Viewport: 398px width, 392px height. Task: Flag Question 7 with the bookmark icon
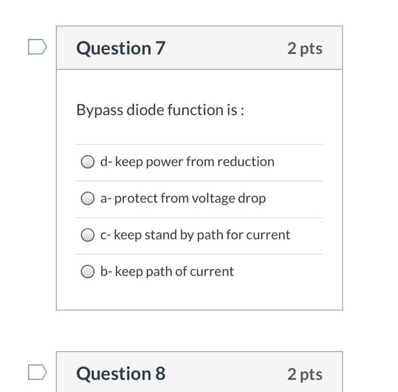38,47
